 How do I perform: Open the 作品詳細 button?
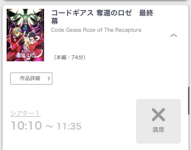pos(31,79)
